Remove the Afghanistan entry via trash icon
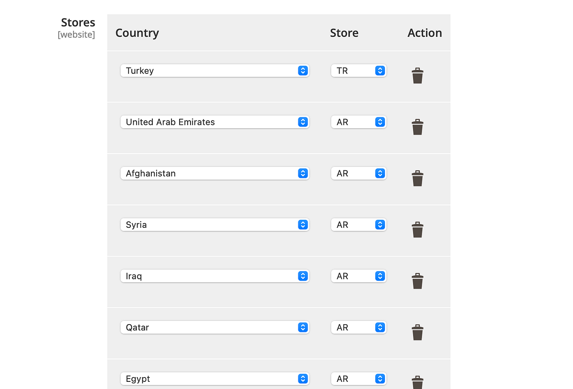573x389 pixels. pyautogui.click(x=417, y=178)
